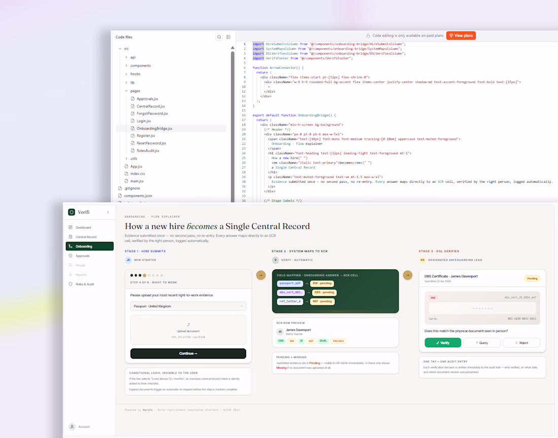The height and width of the screenshot is (438, 558).
Task: Open Roles & Audit in sidebar
Action: pyautogui.click(x=90, y=284)
